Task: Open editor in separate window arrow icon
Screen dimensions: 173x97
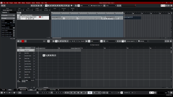Action: (166, 41)
